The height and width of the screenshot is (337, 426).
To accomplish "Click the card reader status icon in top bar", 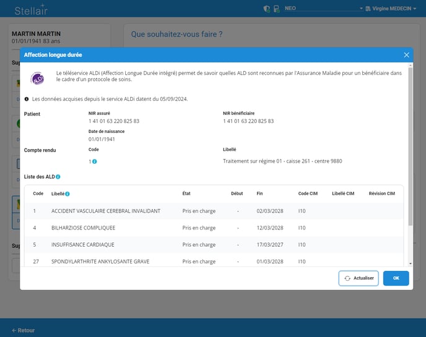I will (x=276, y=9).
